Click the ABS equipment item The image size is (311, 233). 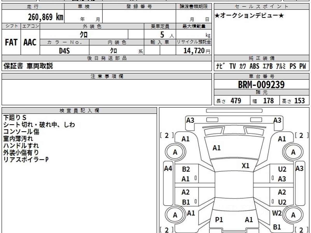[x=255, y=66]
